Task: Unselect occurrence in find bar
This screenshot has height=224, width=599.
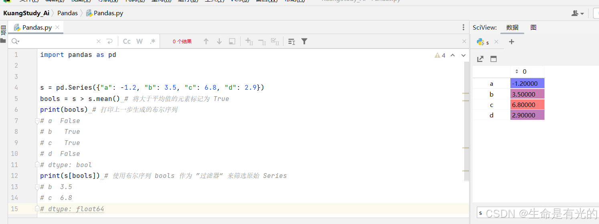Action: pos(262,41)
